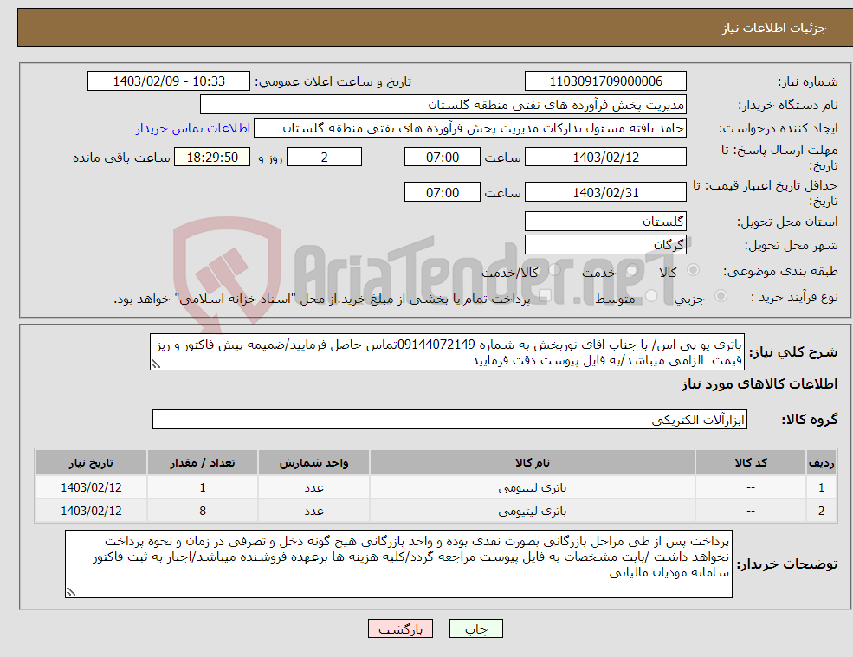Click باتری لیتیومی in row 2
Screen dimensions: 853x657
coord(532,512)
